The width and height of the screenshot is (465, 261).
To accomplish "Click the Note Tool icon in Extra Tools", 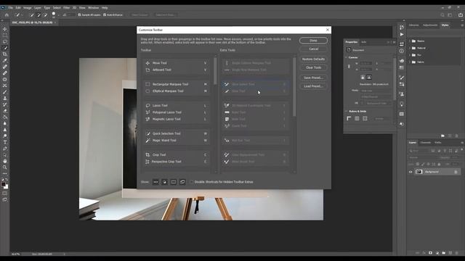I will [227, 119].
